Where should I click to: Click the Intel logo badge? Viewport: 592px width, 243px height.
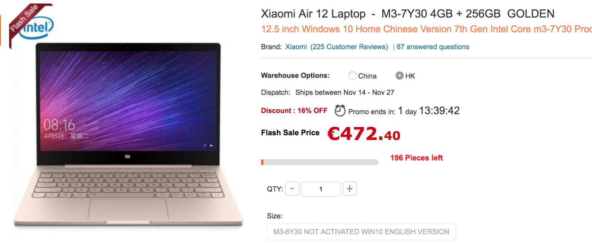point(38,27)
